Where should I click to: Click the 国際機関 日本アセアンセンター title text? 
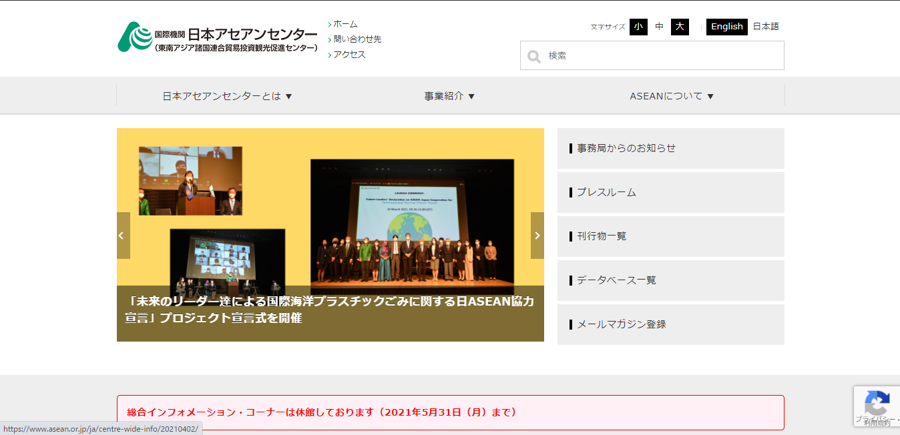(x=236, y=34)
